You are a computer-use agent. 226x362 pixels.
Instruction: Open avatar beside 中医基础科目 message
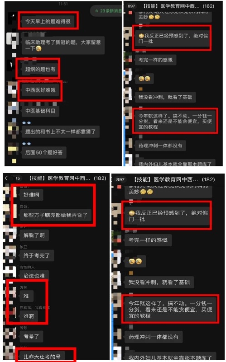coord(13,108)
